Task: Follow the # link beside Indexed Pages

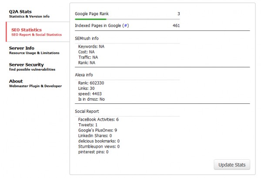Action: [126, 26]
